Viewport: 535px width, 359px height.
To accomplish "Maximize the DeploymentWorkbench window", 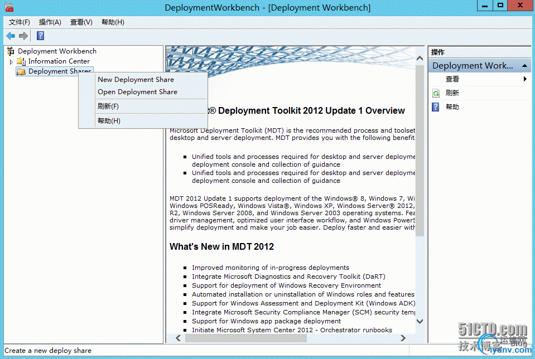I will point(500,6).
